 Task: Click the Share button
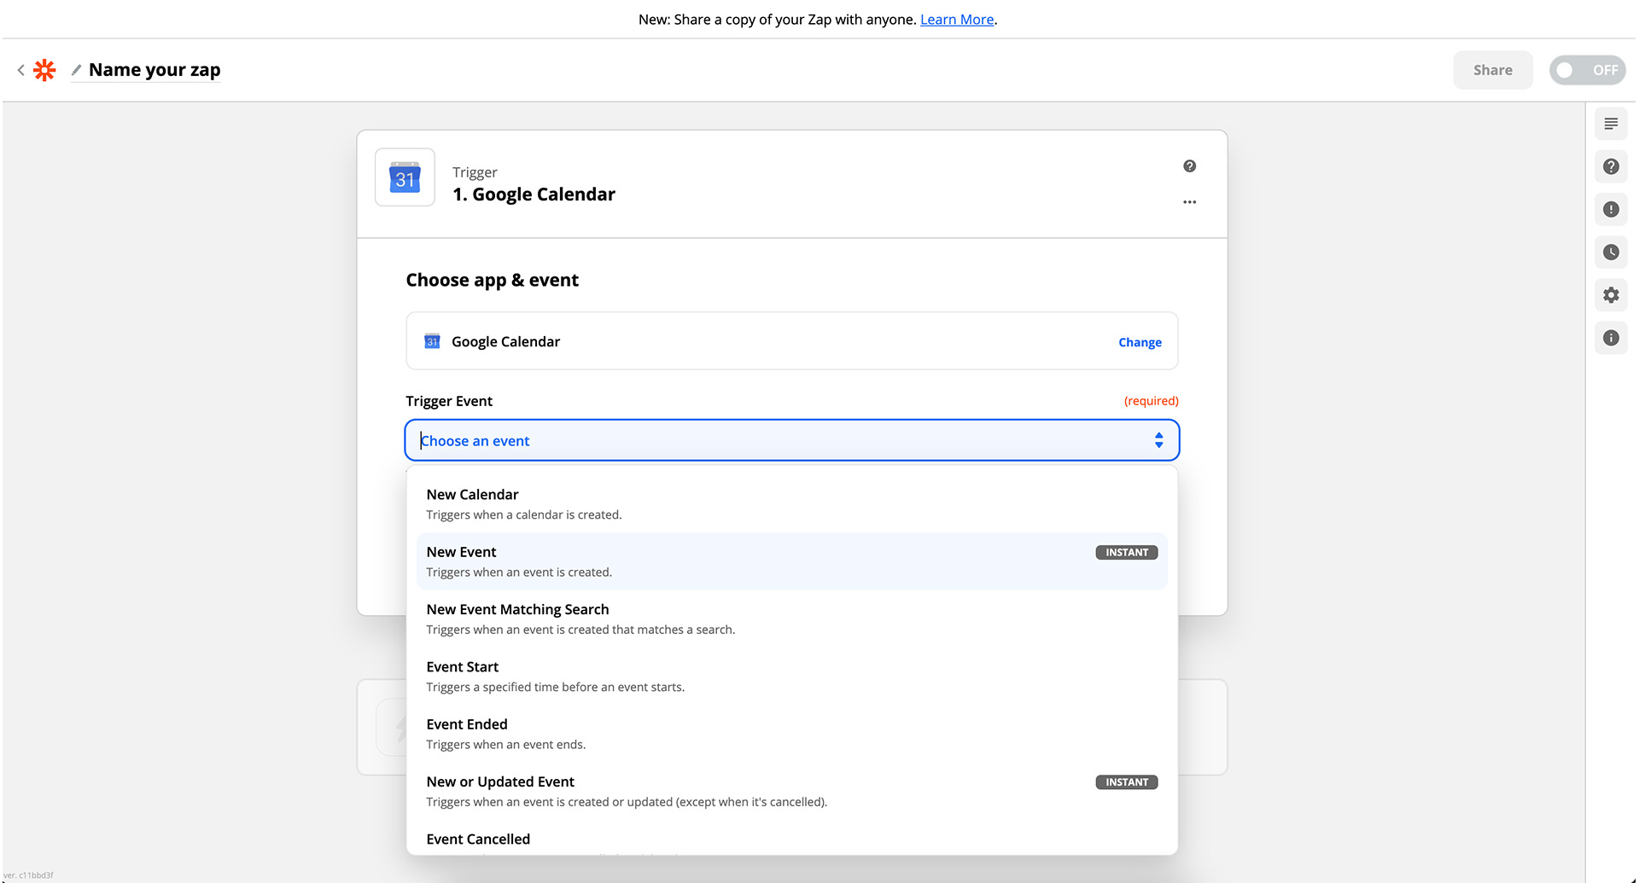click(x=1492, y=70)
